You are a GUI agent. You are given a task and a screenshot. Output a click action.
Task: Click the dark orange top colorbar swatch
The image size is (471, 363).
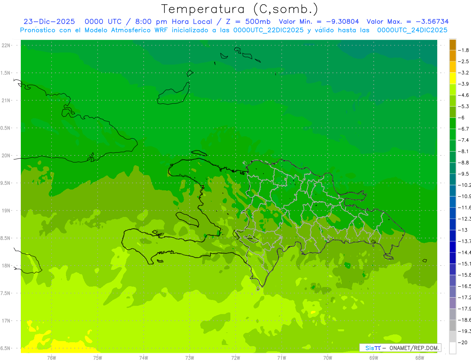(453, 45)
